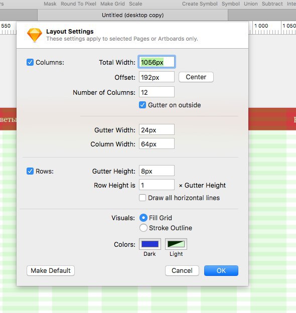Screen dimensions: 296x313
Task: Click Create Symbol toolbar item
Action: (200, 4)
